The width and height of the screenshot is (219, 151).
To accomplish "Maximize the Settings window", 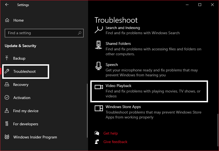I will pos(200,5).
